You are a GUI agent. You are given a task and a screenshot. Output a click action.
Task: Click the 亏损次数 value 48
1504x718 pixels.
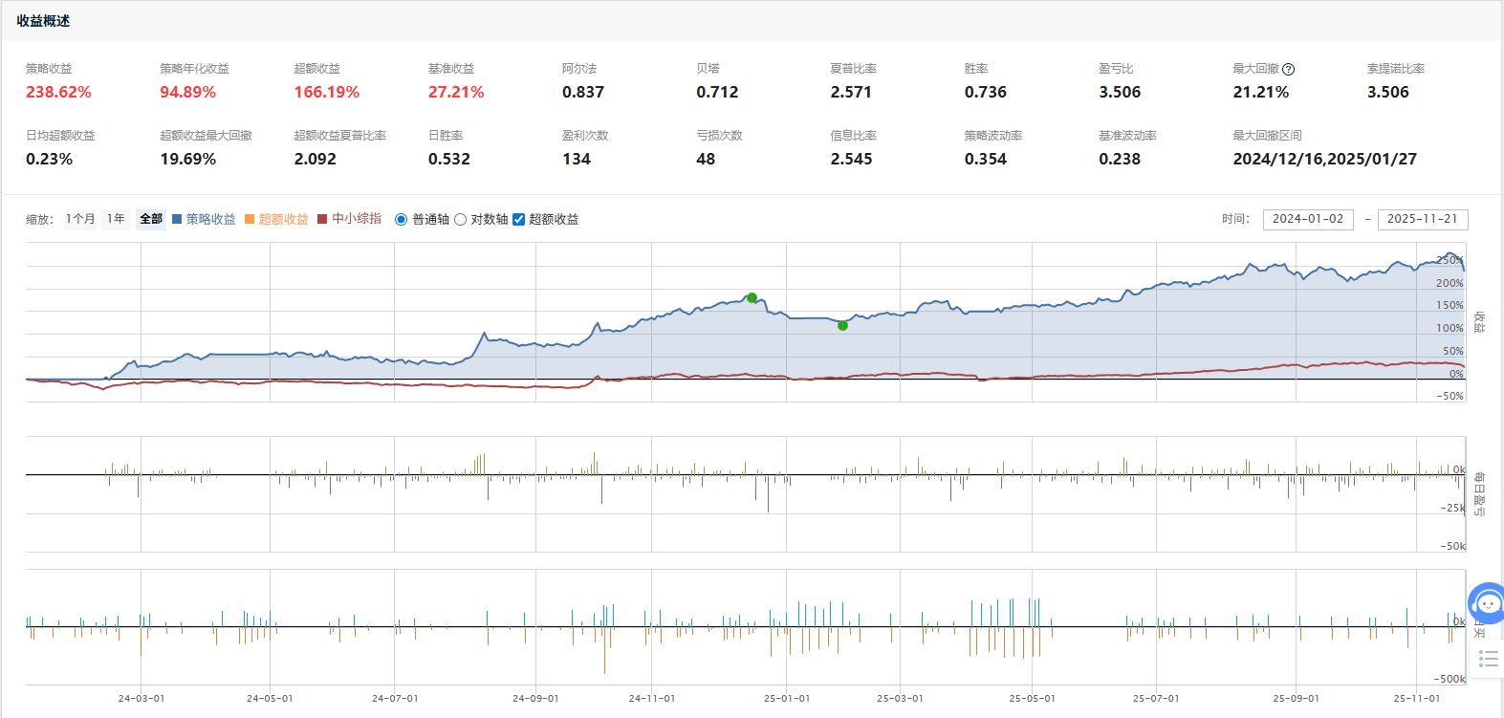tap(706, 159)
